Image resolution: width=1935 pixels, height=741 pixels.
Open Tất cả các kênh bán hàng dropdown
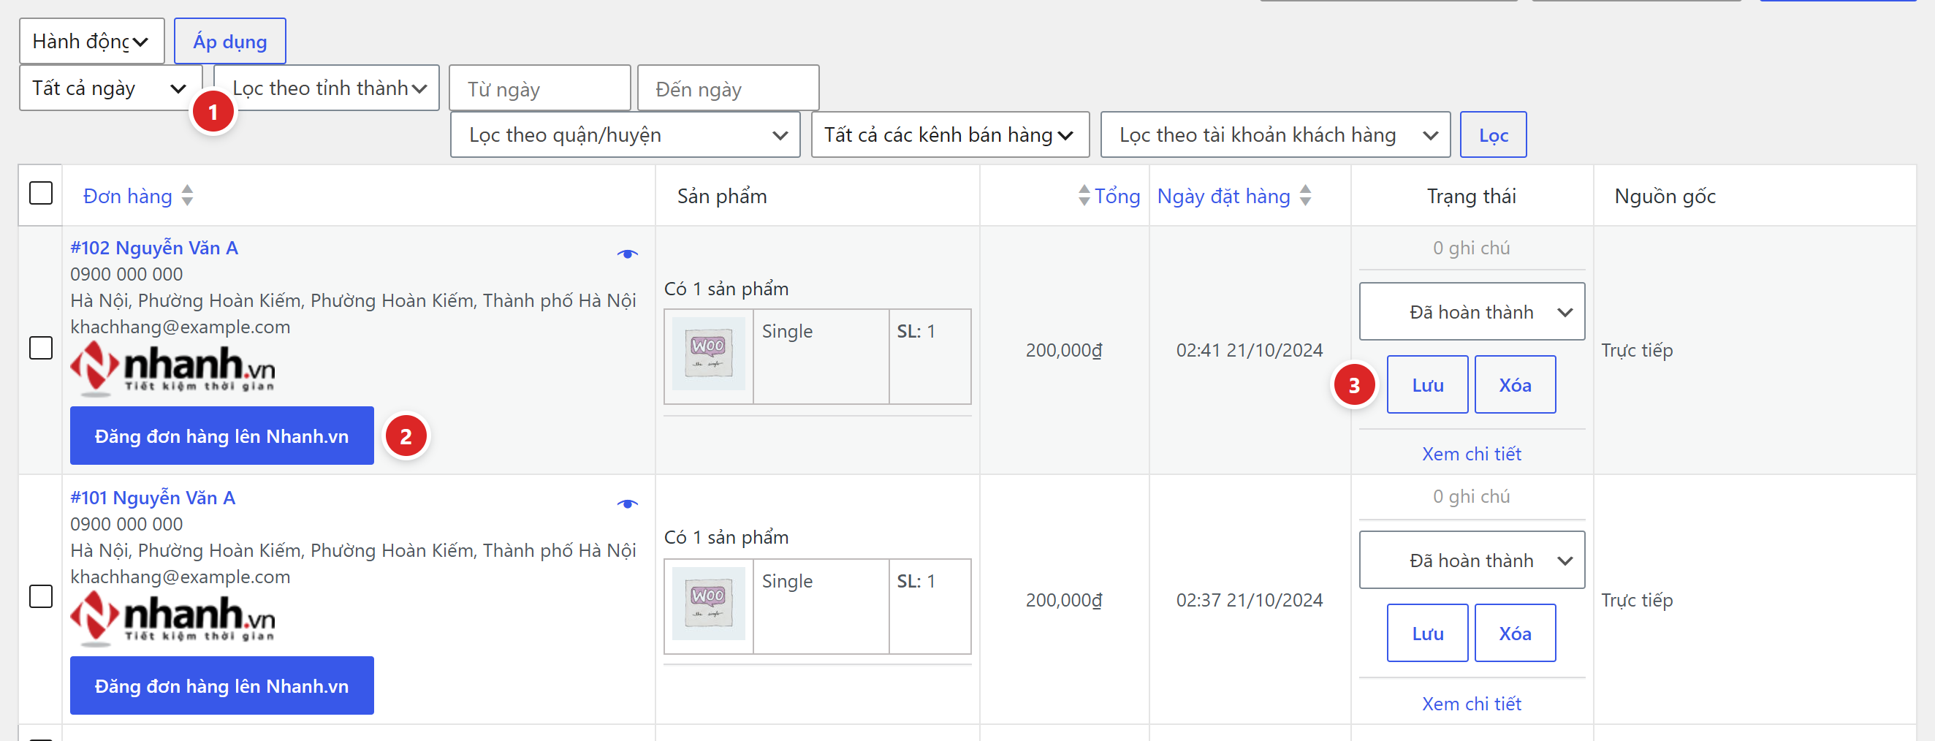[950, 135]
